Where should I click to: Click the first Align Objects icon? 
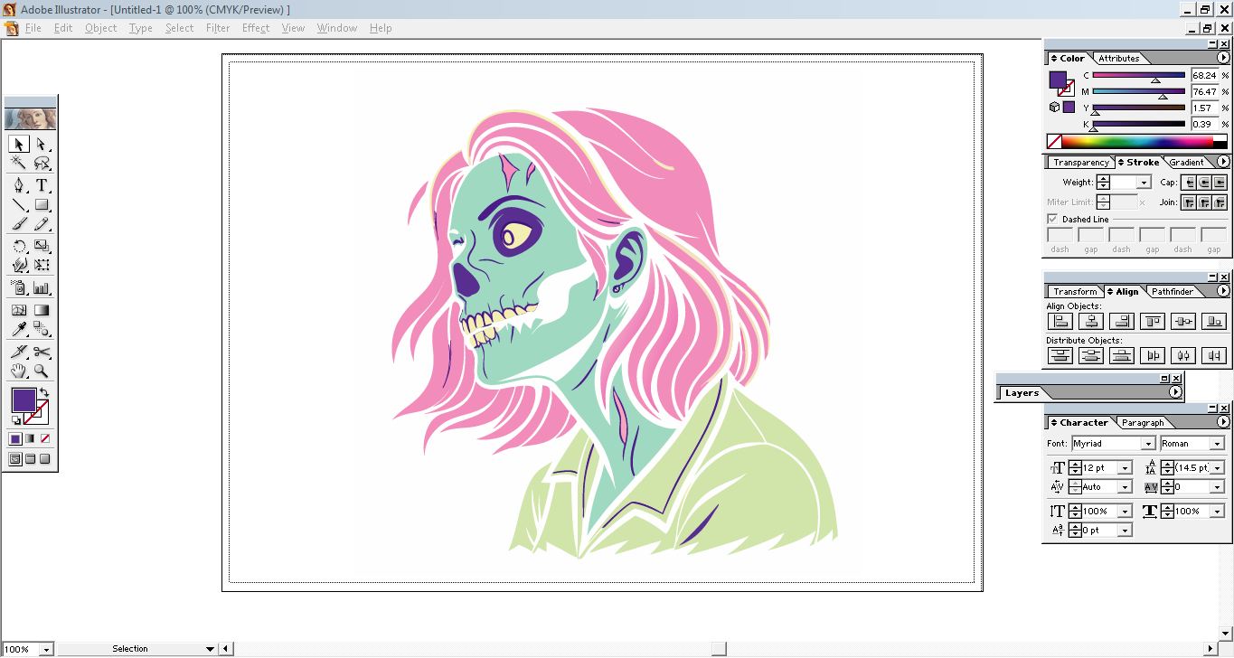click(1060, 321)
